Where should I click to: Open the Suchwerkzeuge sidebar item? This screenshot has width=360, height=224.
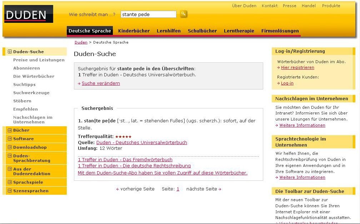31,93
